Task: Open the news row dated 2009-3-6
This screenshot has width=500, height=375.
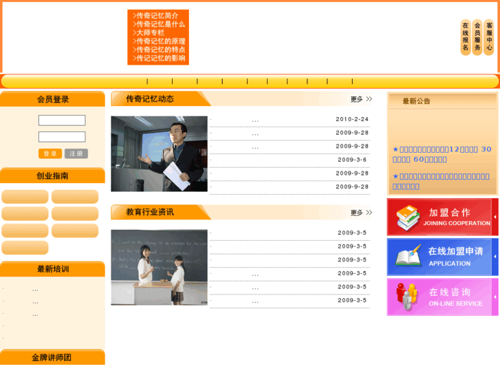Action: (x=290, y=160)
